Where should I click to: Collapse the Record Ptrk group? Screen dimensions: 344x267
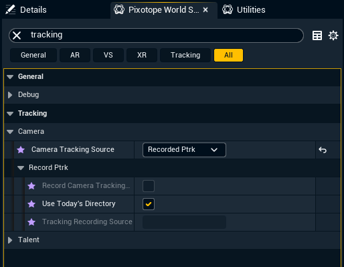(21, 168)
